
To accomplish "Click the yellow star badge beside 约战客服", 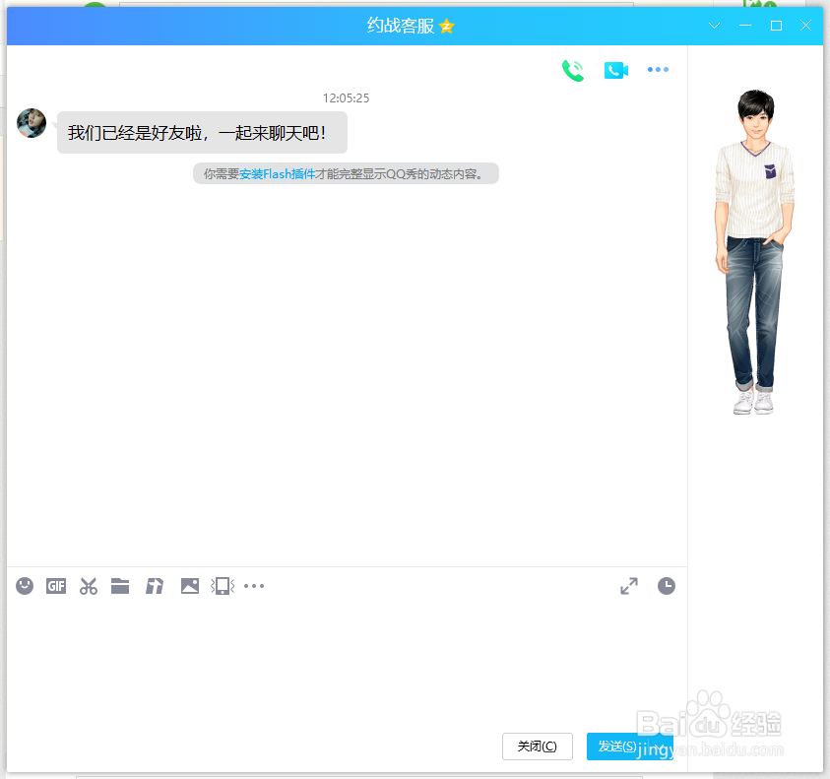I will click(447, 26).
